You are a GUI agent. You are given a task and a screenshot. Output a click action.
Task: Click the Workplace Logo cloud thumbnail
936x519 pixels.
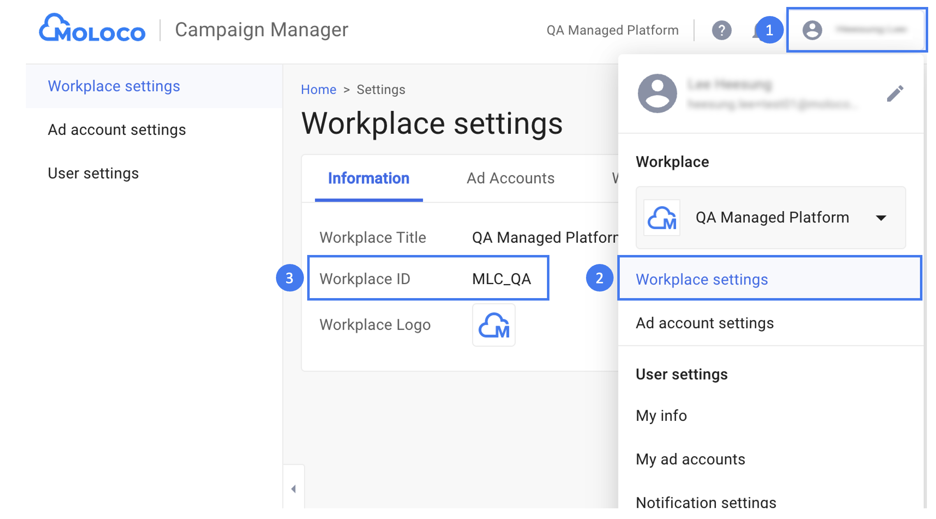(493, 325)
